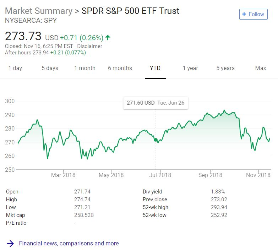
Task: Show the 1 month chart
Action: [x=85, y=68]
